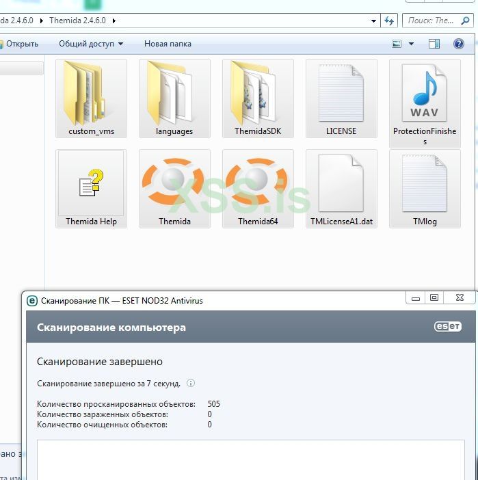Click the ESET scan log text area

(251, 459)
